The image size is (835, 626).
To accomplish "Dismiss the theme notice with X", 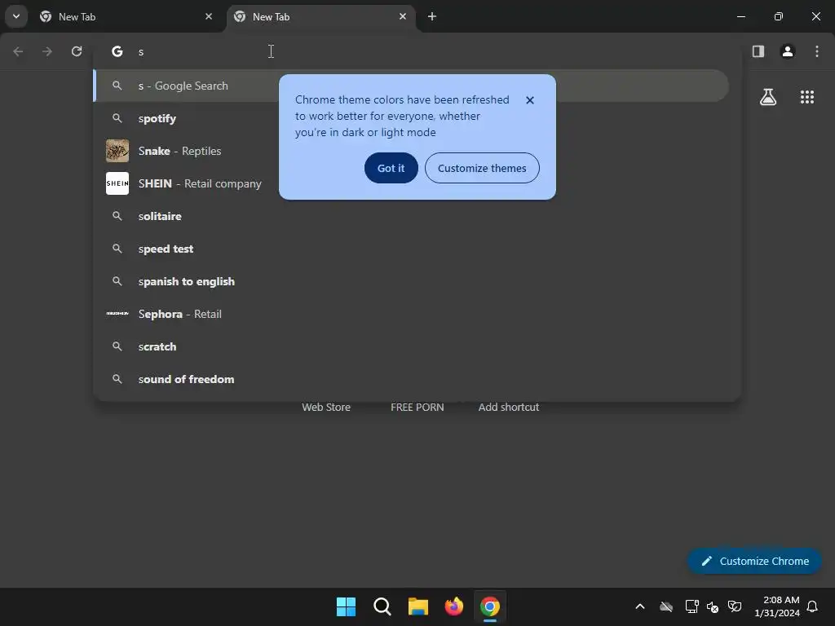I will [x=530, y=100].
